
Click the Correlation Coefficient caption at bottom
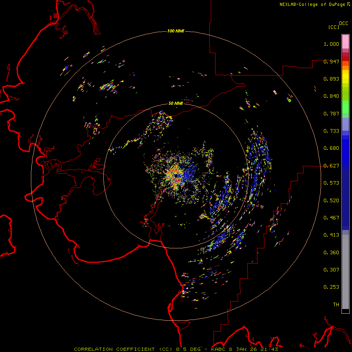pos(176,349)
